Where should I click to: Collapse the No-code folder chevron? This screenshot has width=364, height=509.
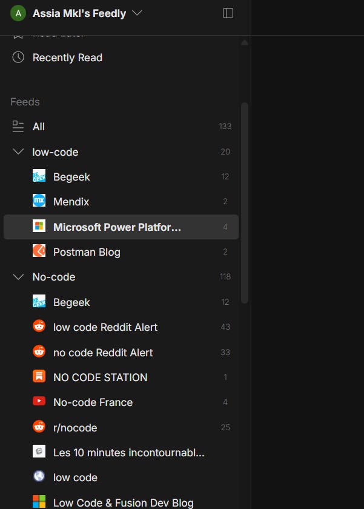click(x=18, y=276)
